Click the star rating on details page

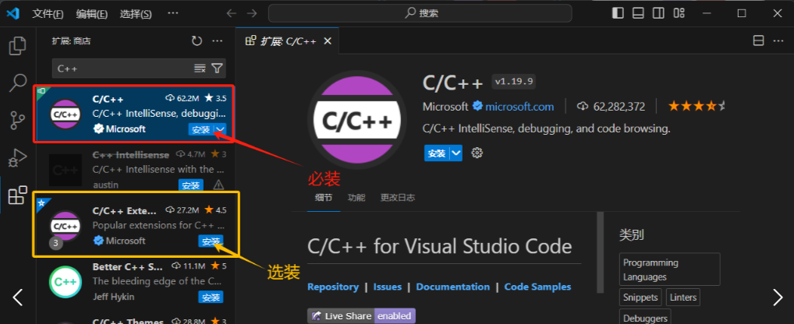[x=697, y=106]
